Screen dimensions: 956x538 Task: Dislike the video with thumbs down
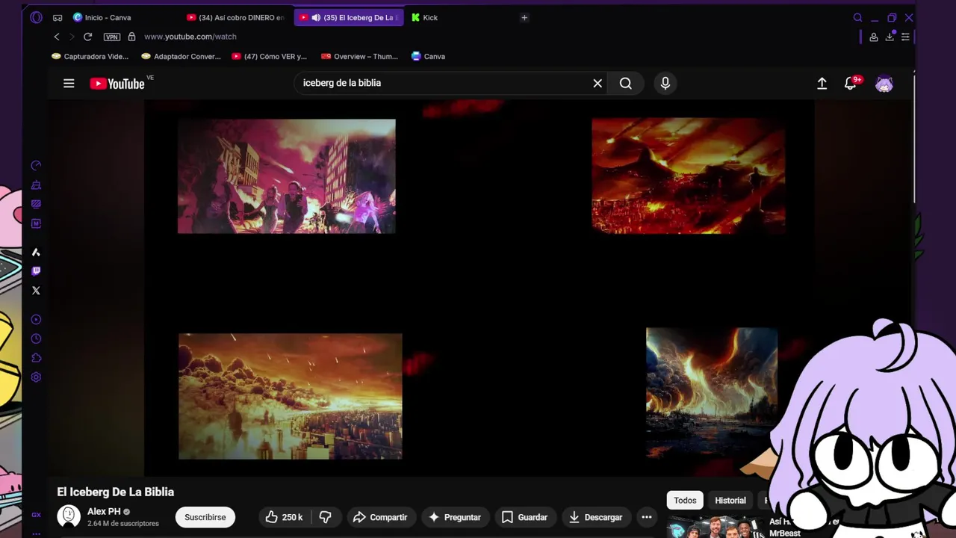[x=326, y=517]
